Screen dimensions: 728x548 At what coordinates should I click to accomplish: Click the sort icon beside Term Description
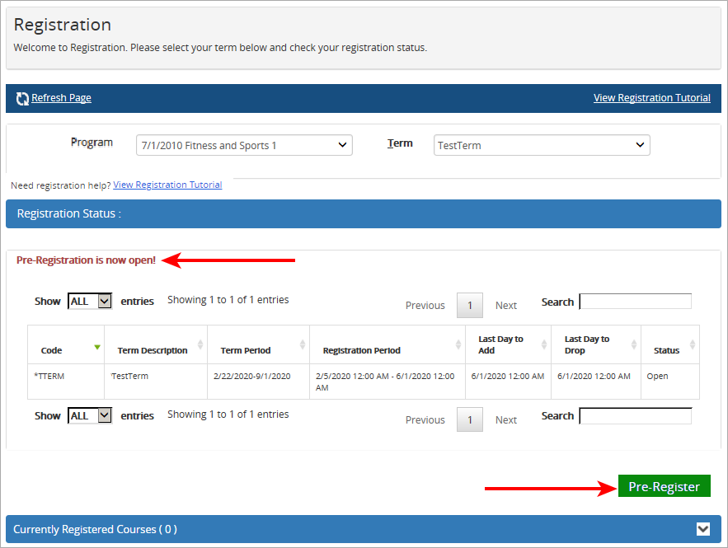point(200,344)
